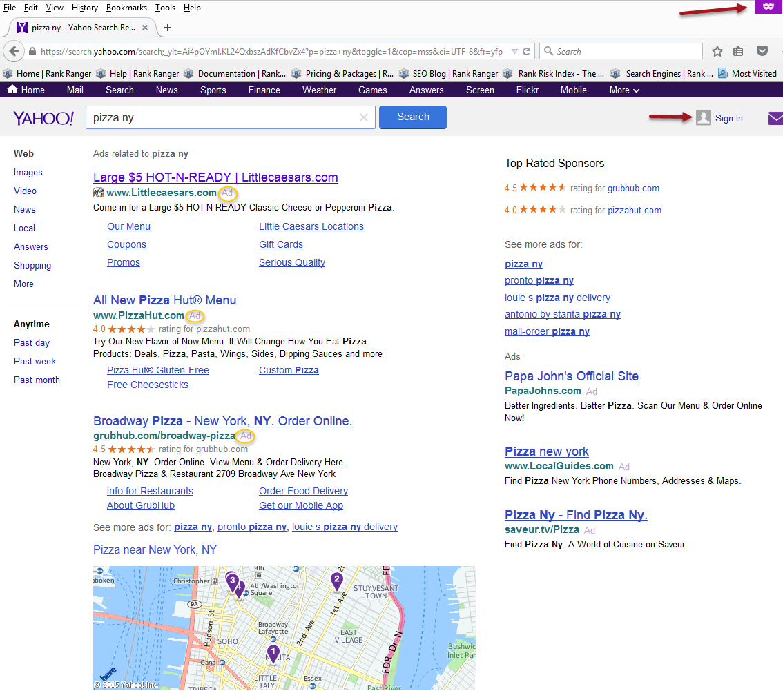The height and width of the screenshot is (691, 783).
Task: Click the browser Back arrow button
Action: (13, 52)
